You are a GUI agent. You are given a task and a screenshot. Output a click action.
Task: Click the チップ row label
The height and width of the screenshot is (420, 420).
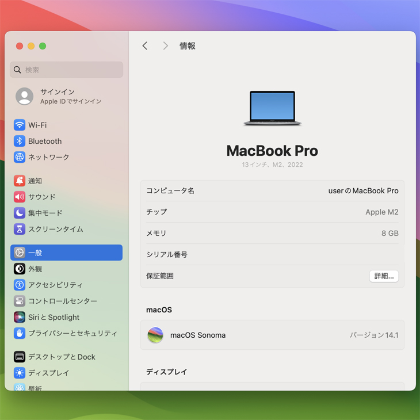tap(156, 212)
